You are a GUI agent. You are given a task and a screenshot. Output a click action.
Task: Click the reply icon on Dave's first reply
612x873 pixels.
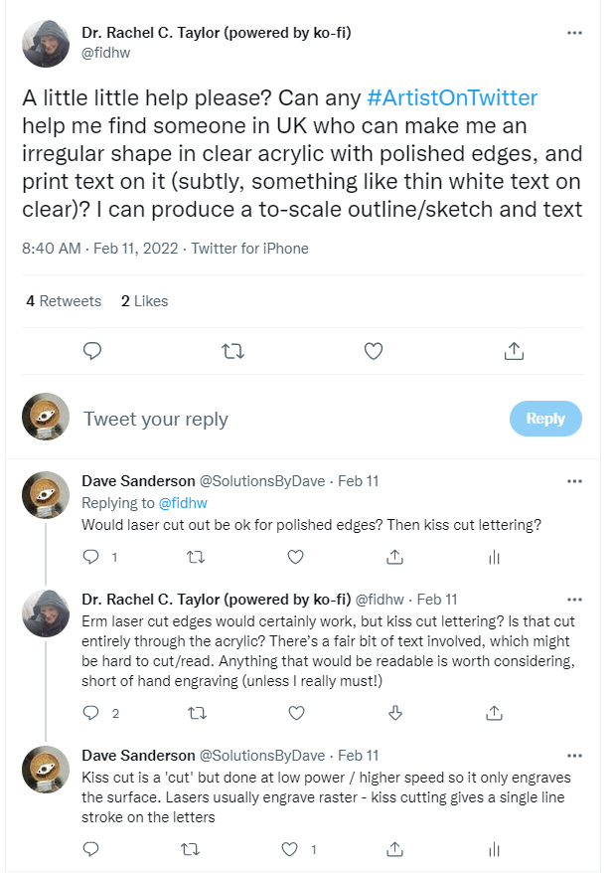point(91,558)
